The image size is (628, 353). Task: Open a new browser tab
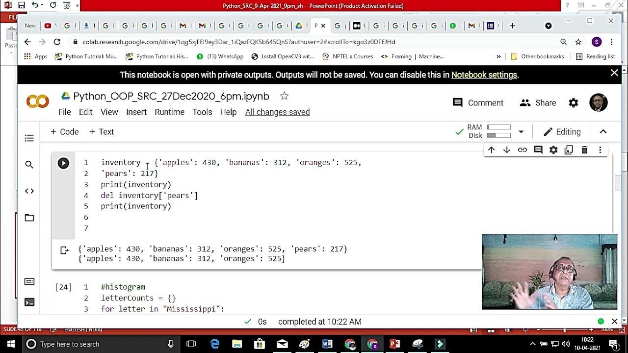[512, 25]
